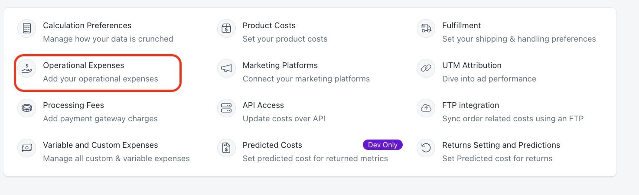Screen dimensions: 639x195
Task: Click the hand-with-dollar Operational Expenses icon
Action: 27,68
